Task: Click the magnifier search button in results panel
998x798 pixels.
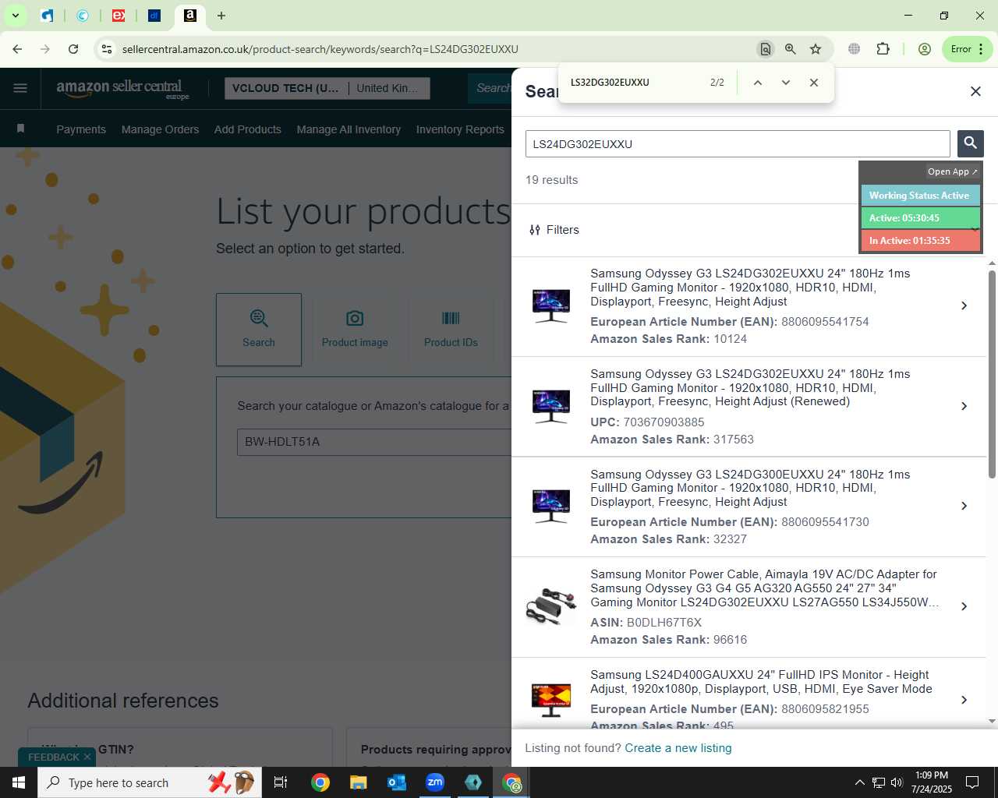Action: click(x=970, y=143)
